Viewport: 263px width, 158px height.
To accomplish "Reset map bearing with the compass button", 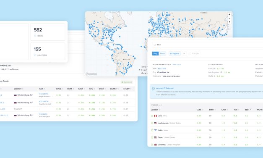I will tap(229, 22).
